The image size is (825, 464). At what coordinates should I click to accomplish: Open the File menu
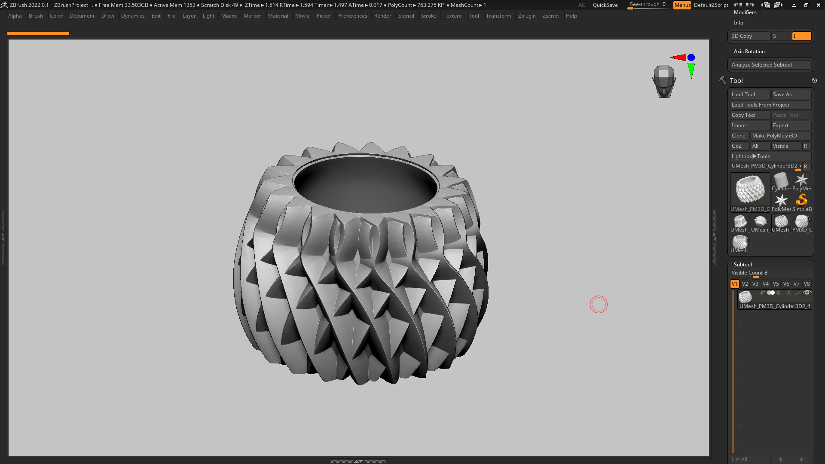[171, 16]
